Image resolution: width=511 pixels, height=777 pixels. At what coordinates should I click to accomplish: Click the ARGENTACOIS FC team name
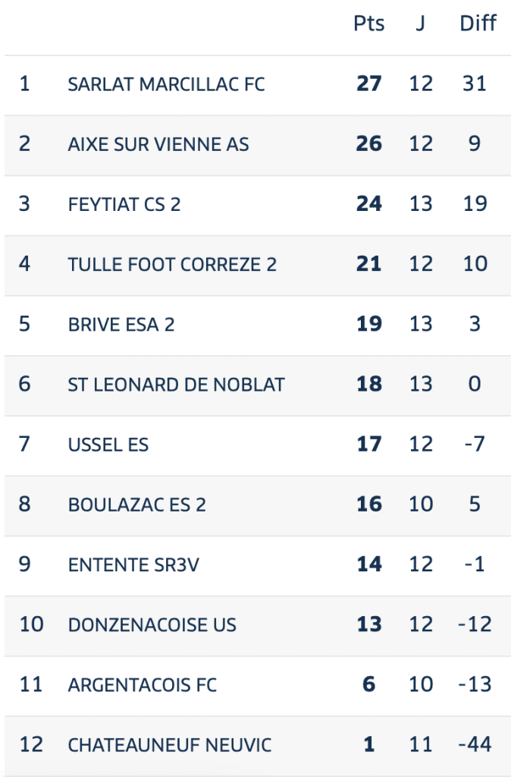pyautogui.click(x=142, y=684)
